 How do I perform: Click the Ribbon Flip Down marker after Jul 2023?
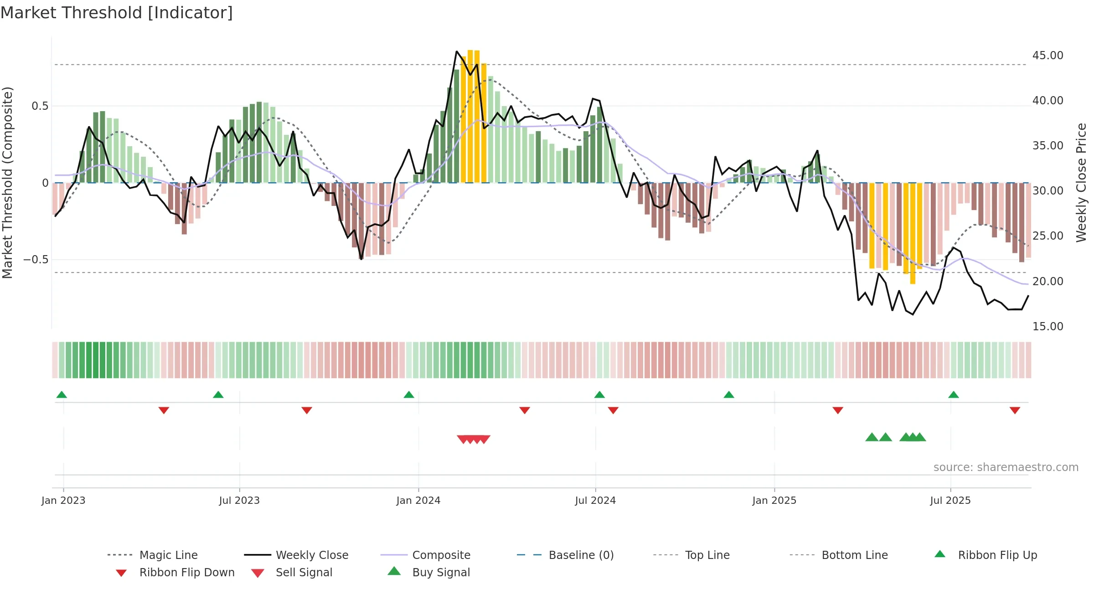point(307,410)
